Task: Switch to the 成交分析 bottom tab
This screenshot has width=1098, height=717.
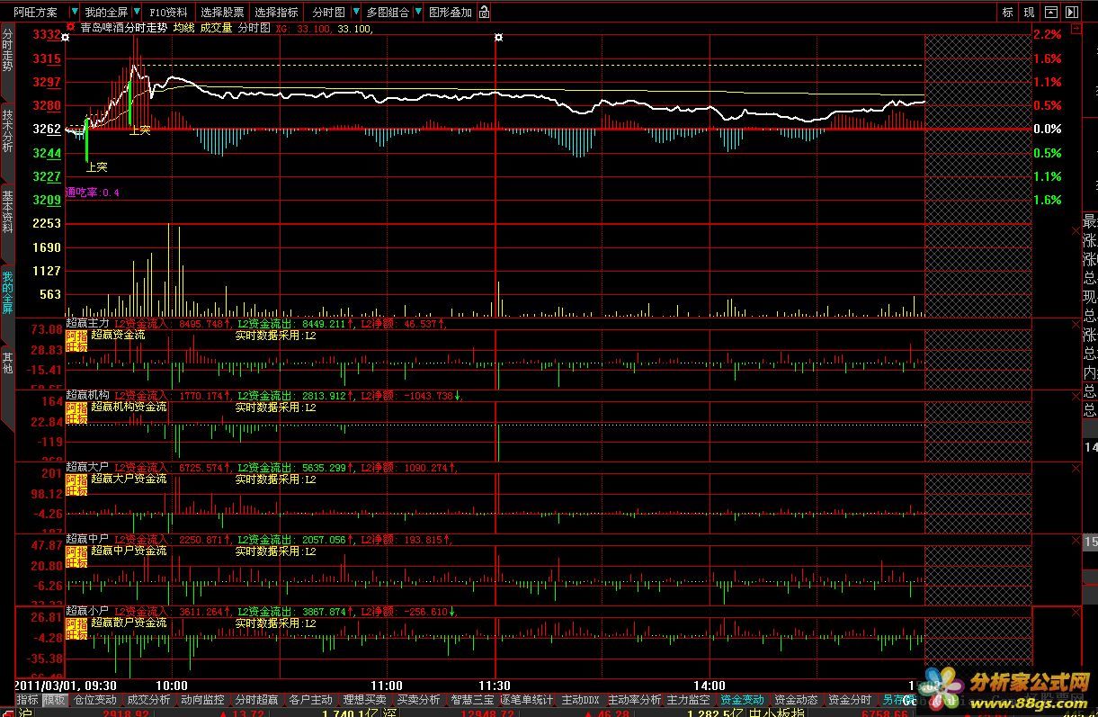Action: pos(148,699)
